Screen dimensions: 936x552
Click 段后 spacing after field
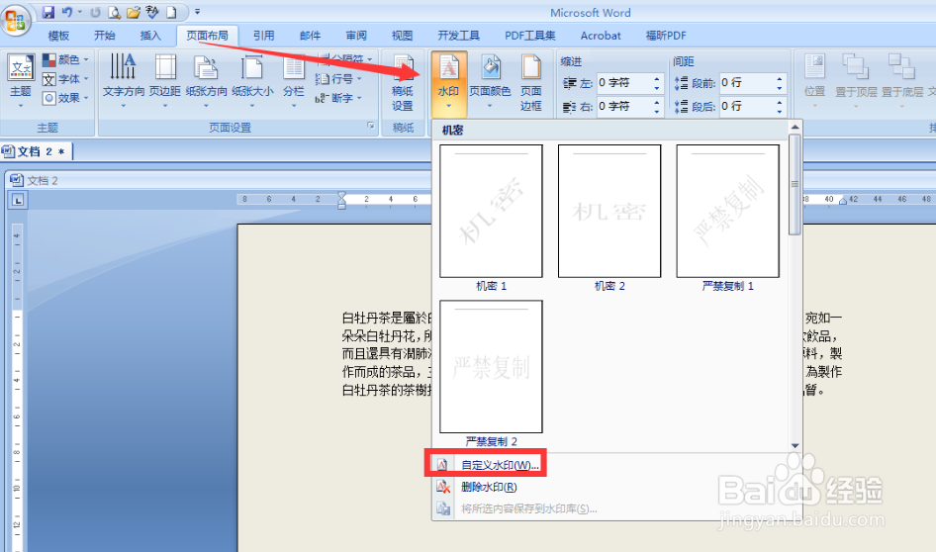point(747,106)
